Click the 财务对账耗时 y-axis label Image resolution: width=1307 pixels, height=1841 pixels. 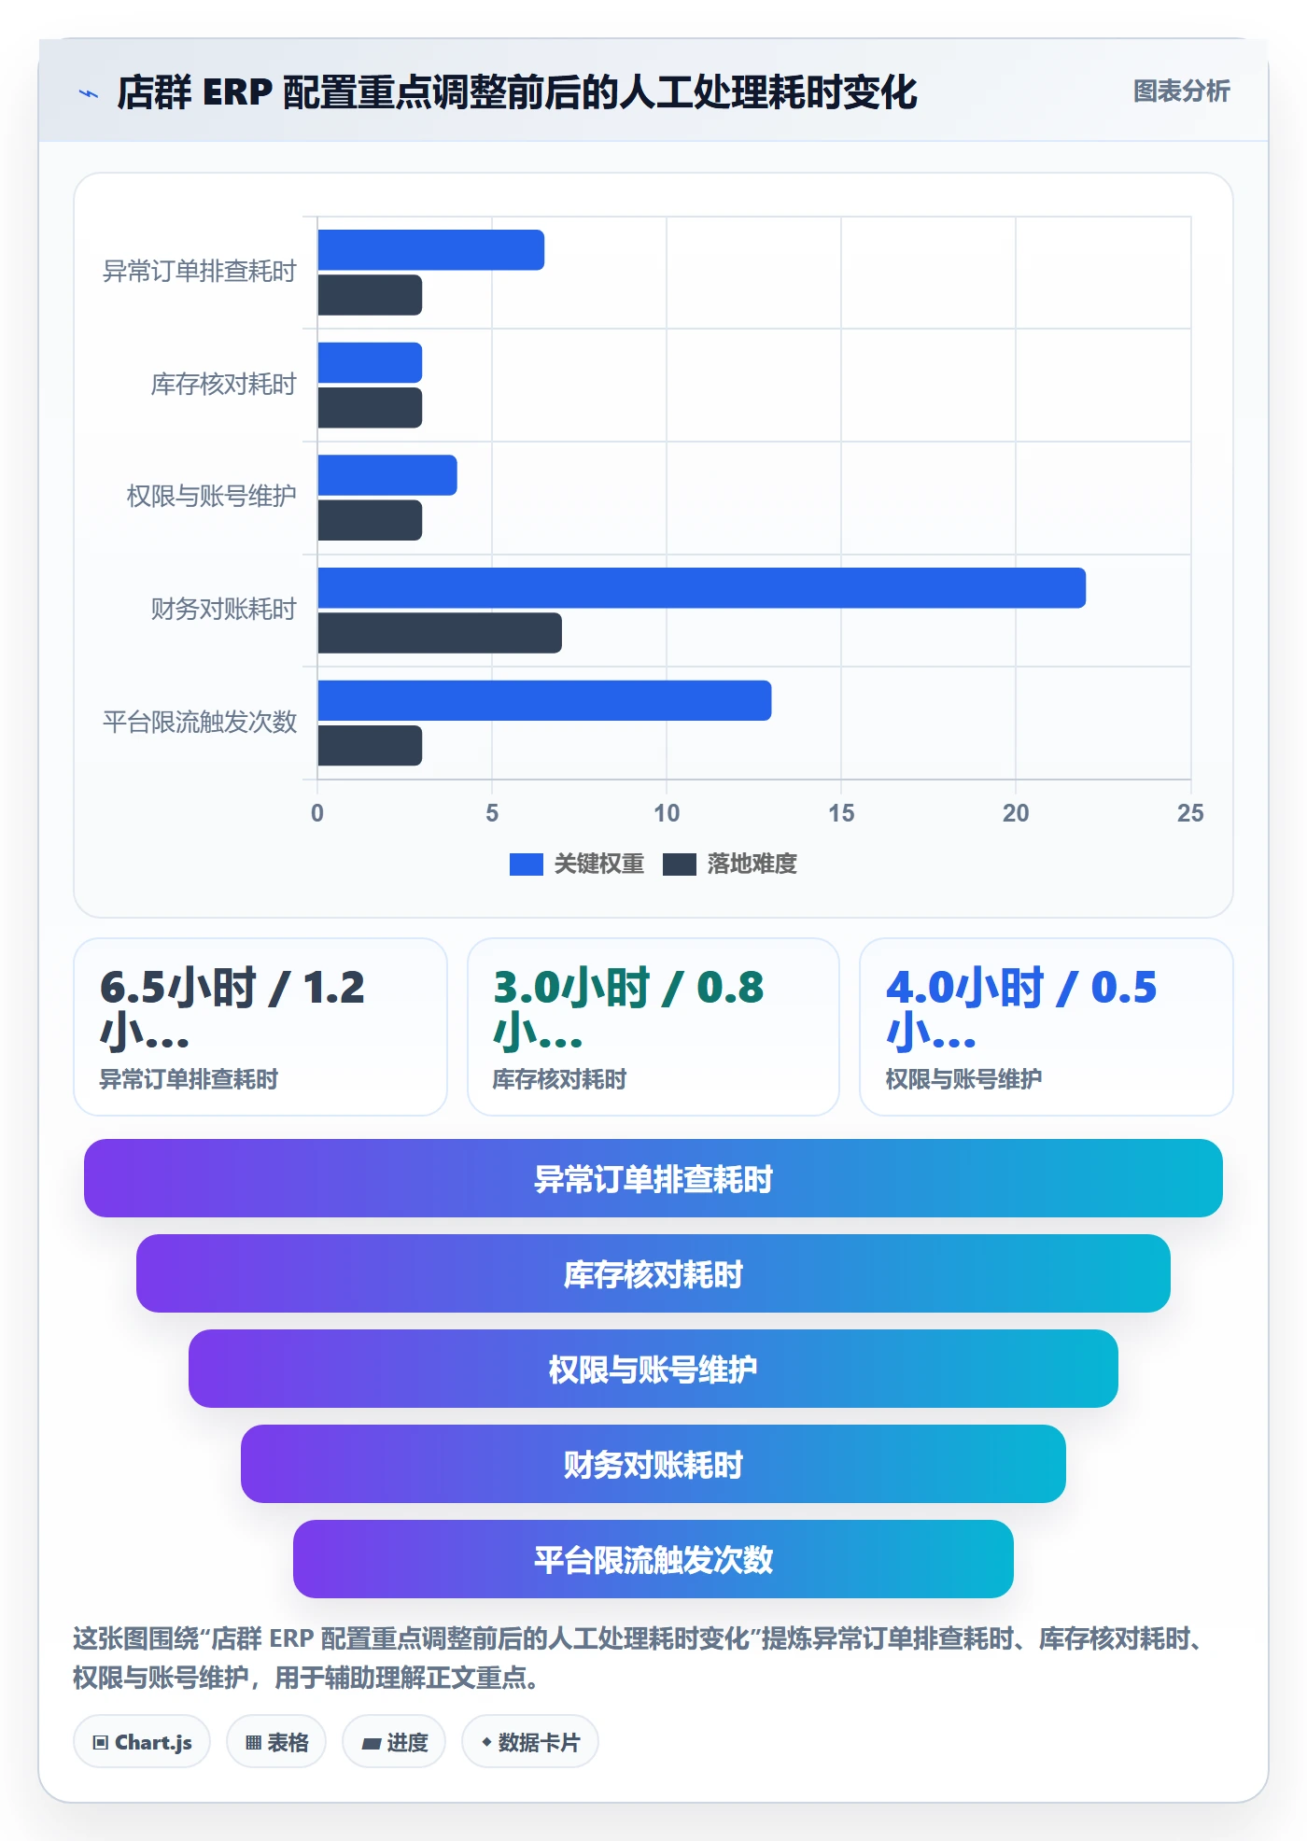(224, 610)
